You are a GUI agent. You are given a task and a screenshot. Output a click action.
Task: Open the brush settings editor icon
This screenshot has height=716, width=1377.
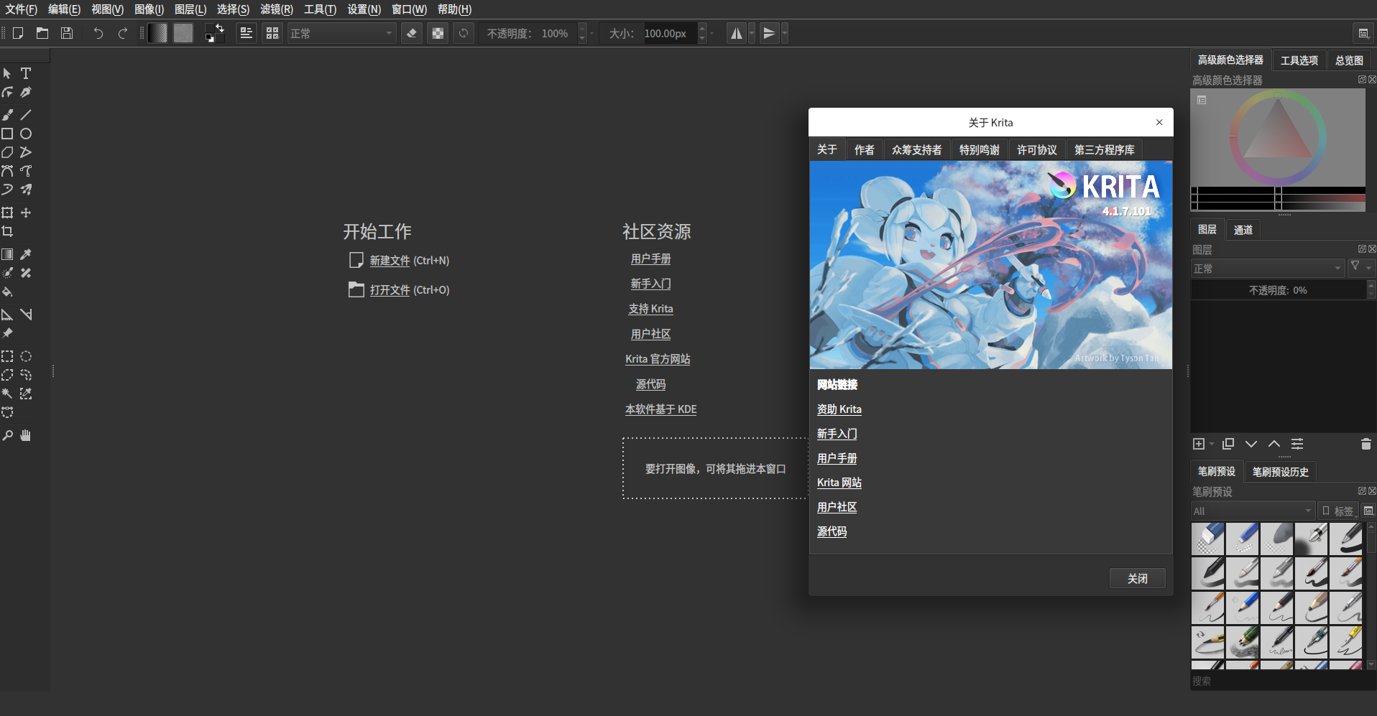(x=247, y=33)
